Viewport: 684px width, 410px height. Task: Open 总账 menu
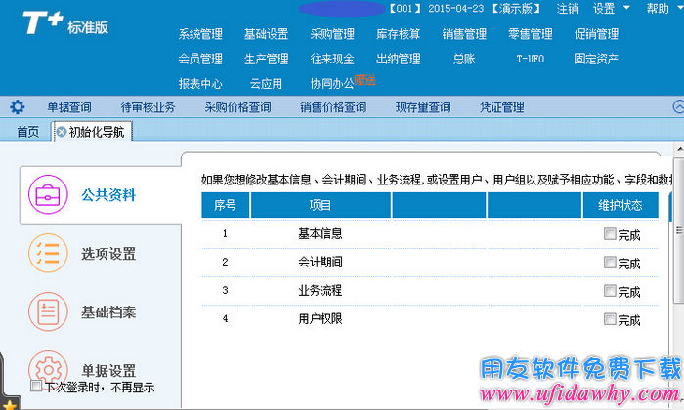coord(464,59)
